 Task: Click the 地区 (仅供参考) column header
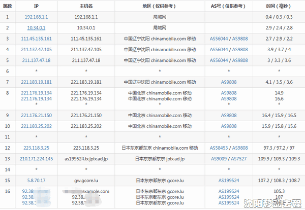click(160, 6)
